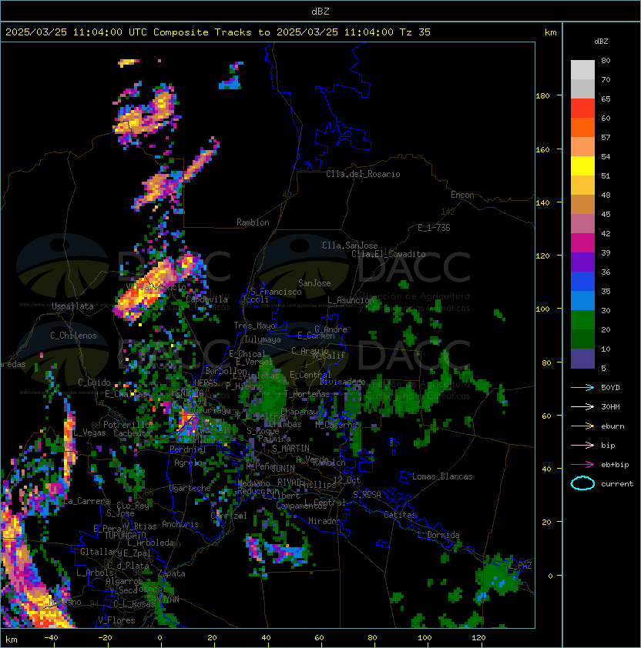The height and width of the screenshot is (648, 641).
Task: Click the cyan 'current' ellipse legend icon
Action: 582,483
